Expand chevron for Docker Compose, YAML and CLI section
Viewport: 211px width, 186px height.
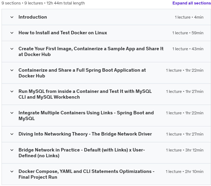coord(12,171)
